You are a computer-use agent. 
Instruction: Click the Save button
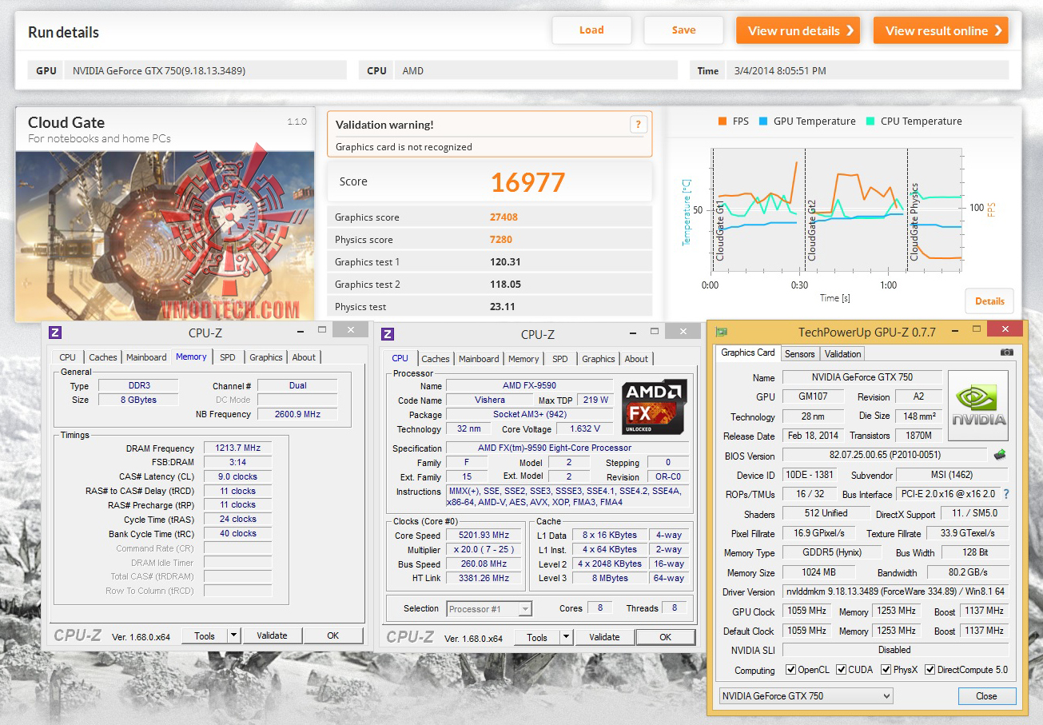[683, 30]
